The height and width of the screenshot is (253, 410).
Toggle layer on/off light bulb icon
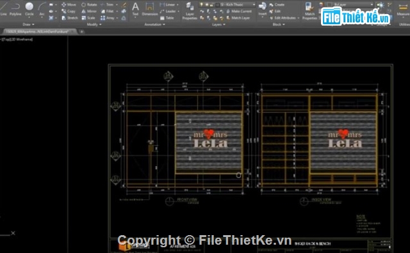tap(201, 4)
